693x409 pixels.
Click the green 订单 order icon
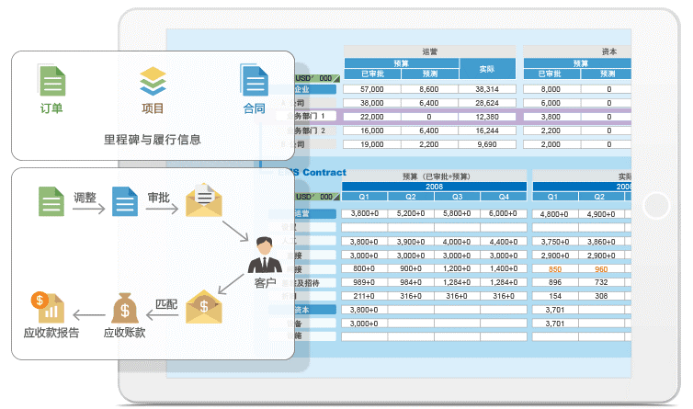coord(51,81)
